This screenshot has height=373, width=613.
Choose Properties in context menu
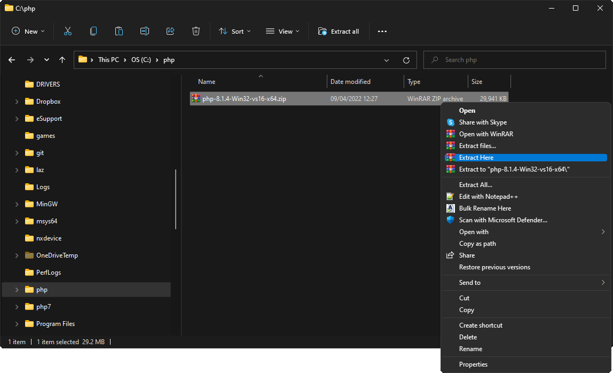(526, 364)
